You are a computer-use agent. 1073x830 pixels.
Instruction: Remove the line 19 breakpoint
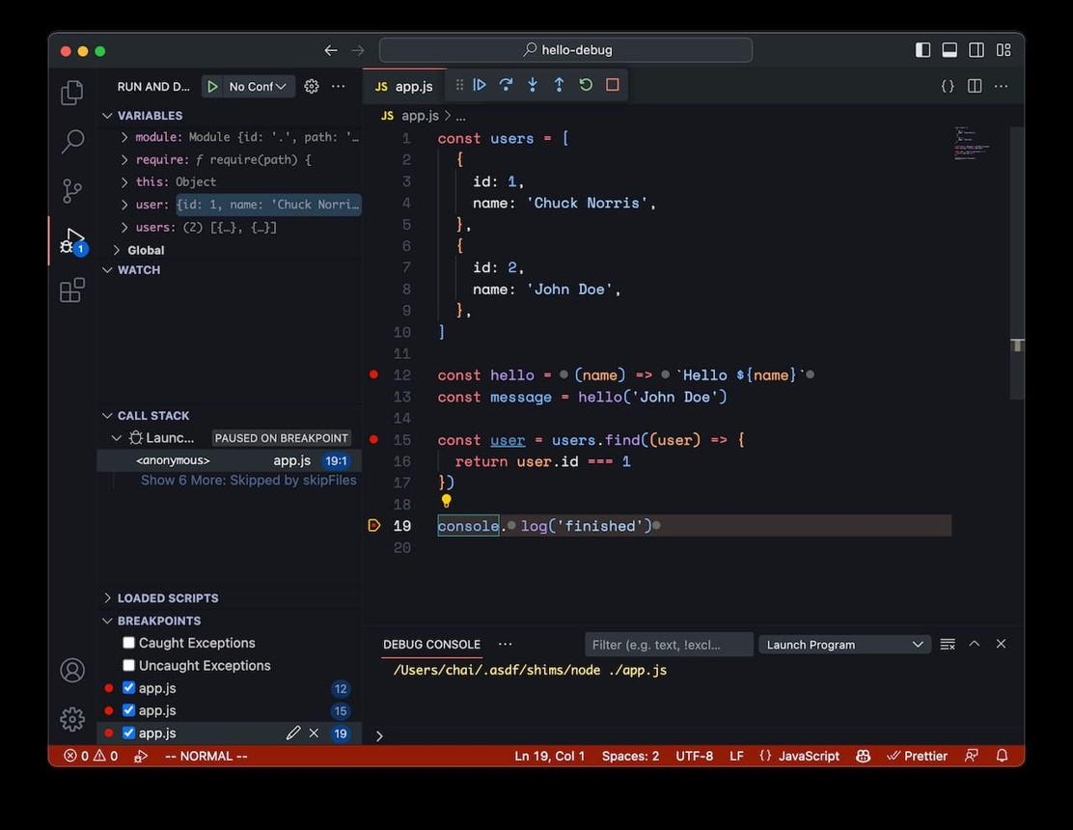[314, 733]
